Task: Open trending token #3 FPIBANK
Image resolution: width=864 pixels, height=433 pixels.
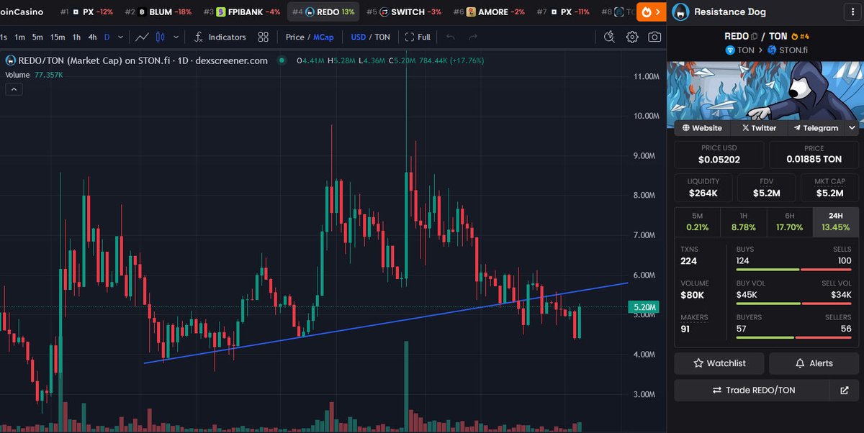Action: point(242,12)
